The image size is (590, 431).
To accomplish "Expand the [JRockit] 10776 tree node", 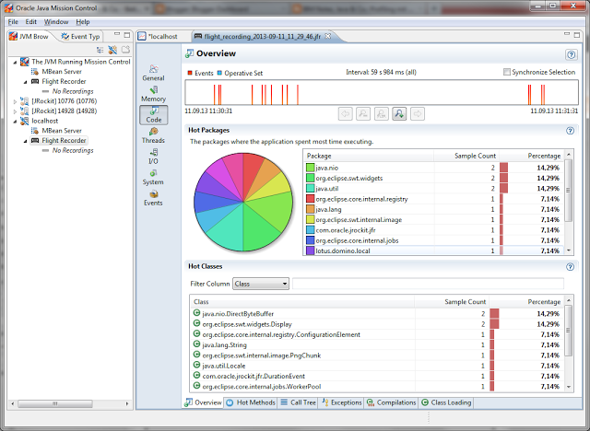I will click(14, 100).
